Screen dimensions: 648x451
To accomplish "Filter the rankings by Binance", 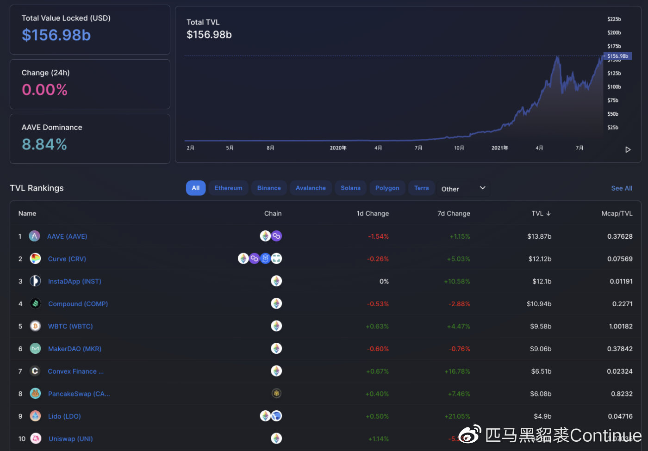I will point(269,188).
